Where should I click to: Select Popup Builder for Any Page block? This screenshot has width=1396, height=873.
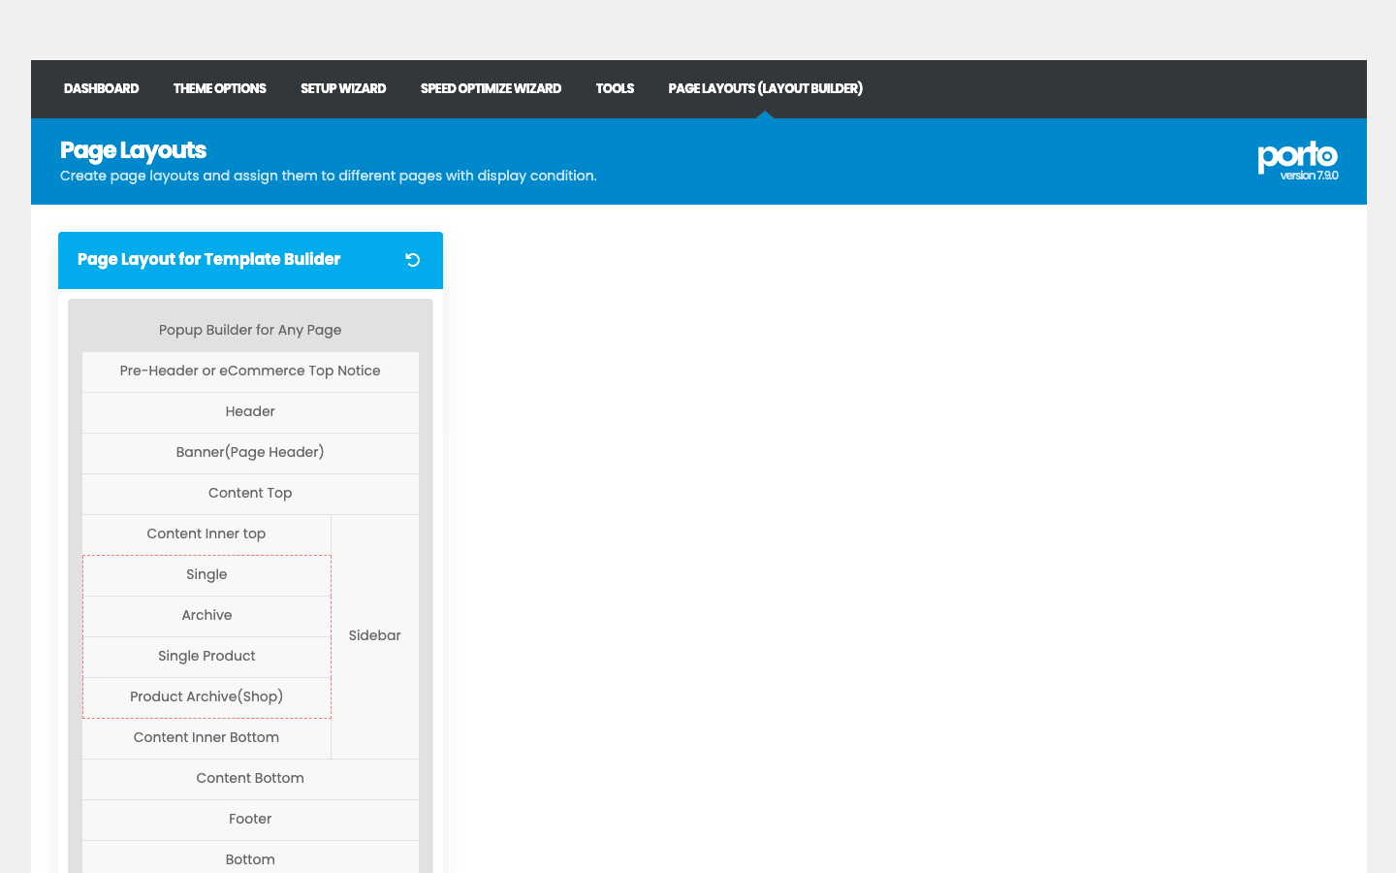pyautogui.click(x=250, y=330)
